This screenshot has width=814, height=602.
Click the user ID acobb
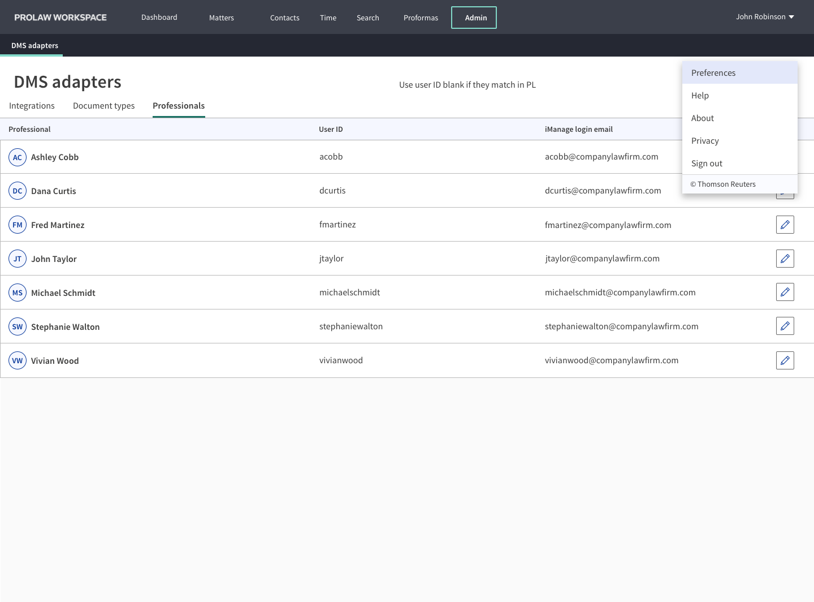pyautogui.click(x=331, y=157)
